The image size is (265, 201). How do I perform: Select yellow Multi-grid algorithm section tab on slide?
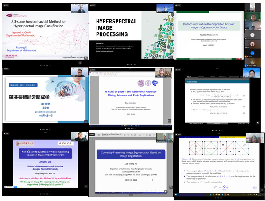(233, 137)
